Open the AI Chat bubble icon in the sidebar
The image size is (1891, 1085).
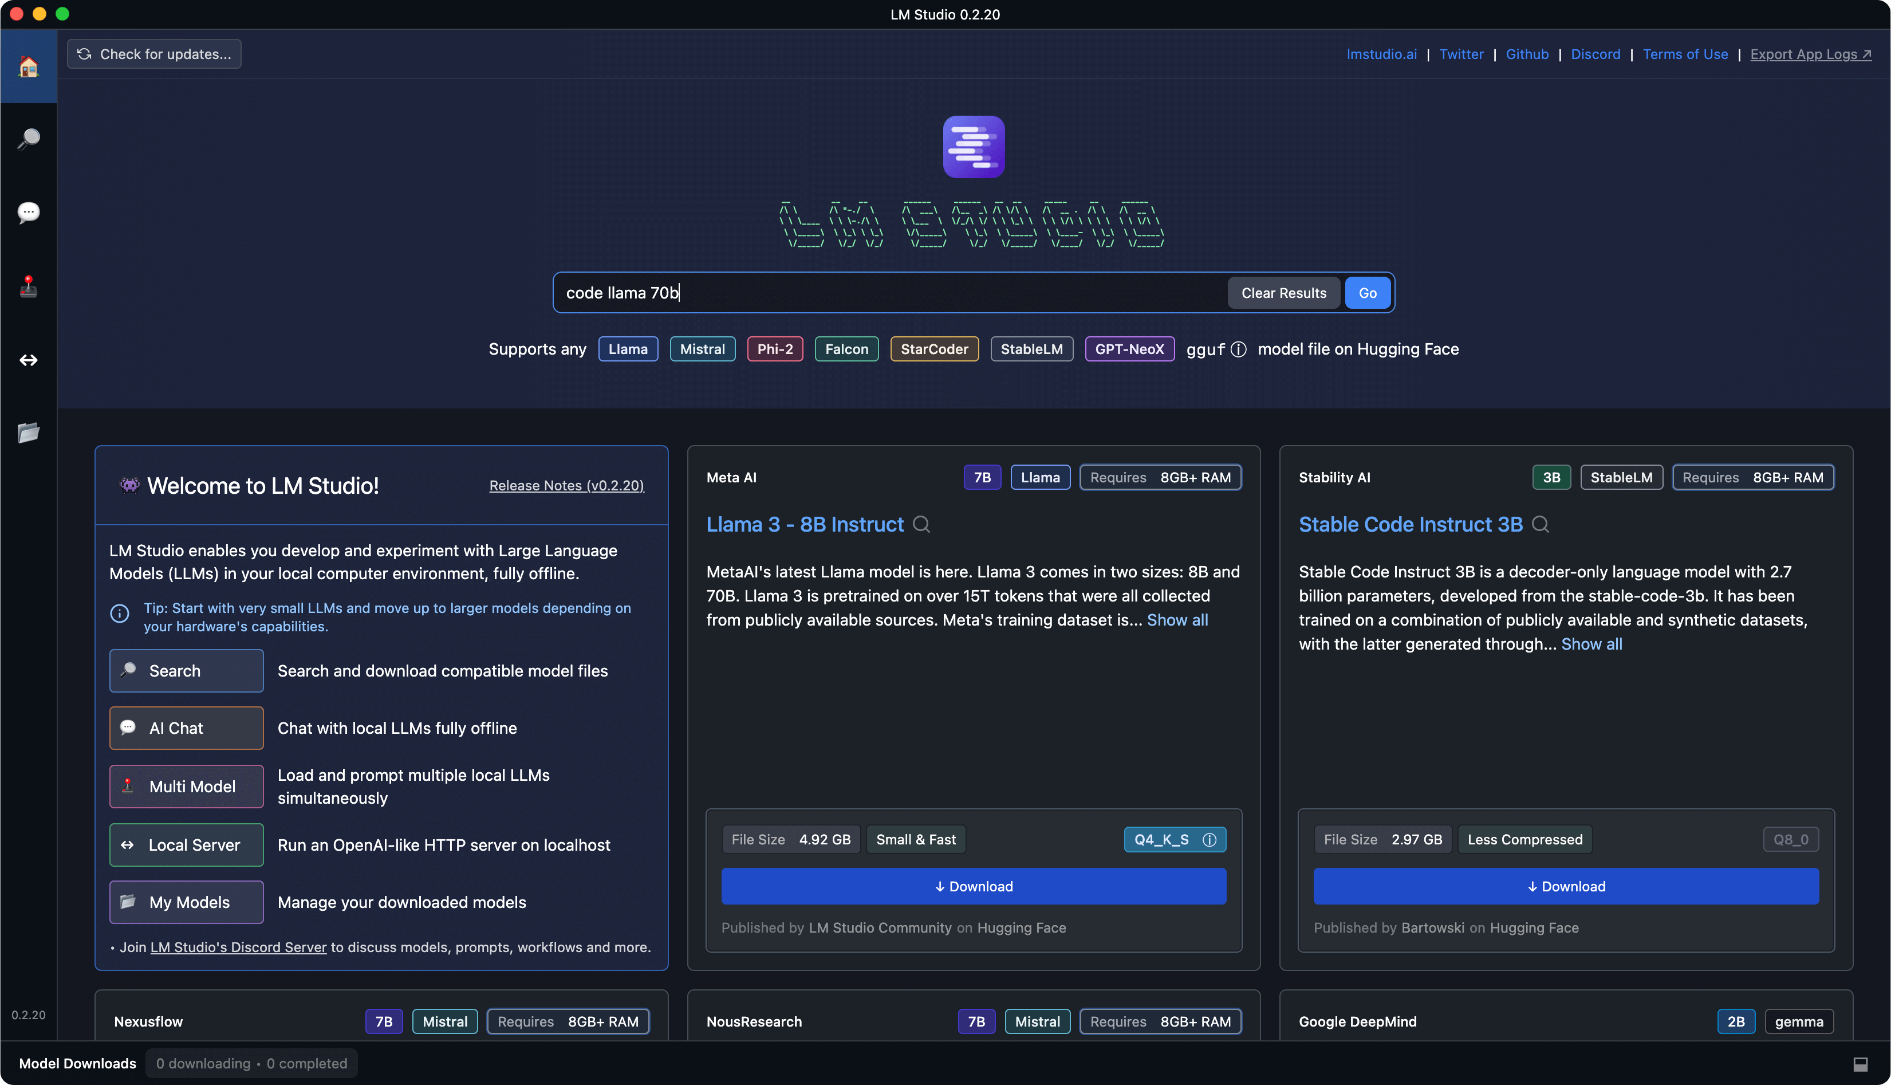click(28, 213)
